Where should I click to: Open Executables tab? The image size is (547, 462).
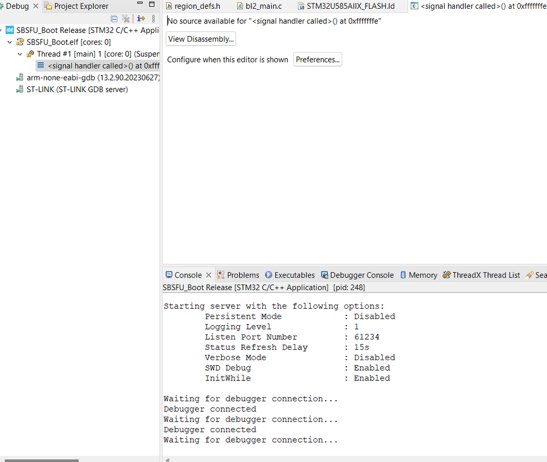pos(290,275)
